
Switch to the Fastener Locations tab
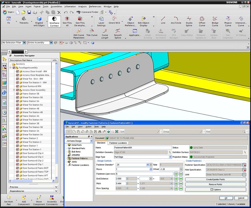(x=118, y=143)
